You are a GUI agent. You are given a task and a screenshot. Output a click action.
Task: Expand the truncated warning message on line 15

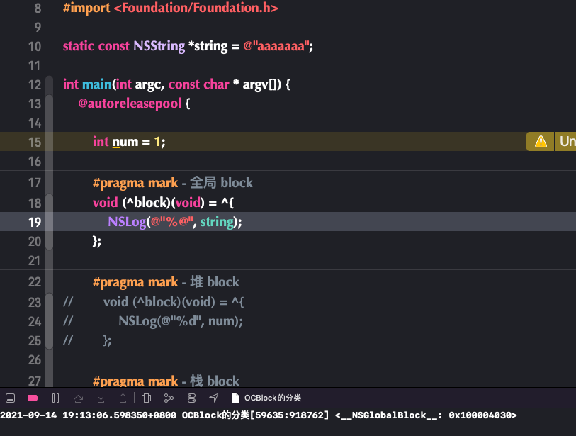point(566,142)
